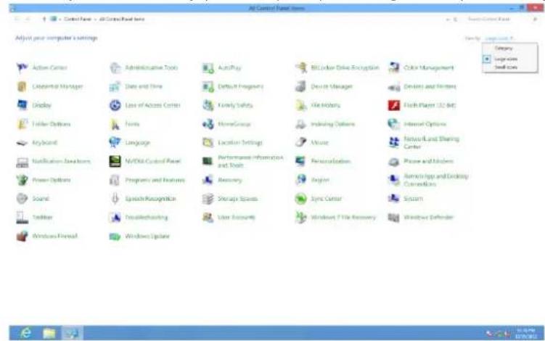Screen dimensions: 545x341
Task: Click Control Panel in the address breadcrumb
Action: [78, 19]
